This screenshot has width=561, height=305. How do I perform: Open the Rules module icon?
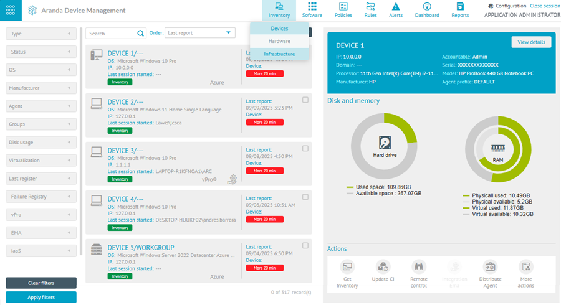[x=370, y=6]
